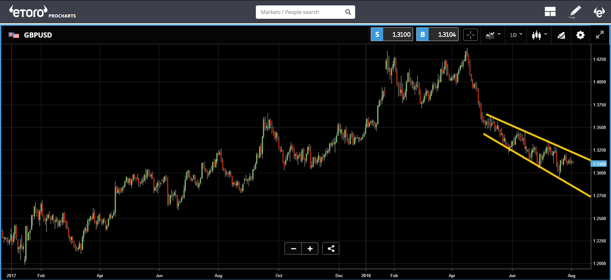This screenshot has height=280, width=611.
Task: Open the studies and drawing indicators tool
Action: point(561,35)
